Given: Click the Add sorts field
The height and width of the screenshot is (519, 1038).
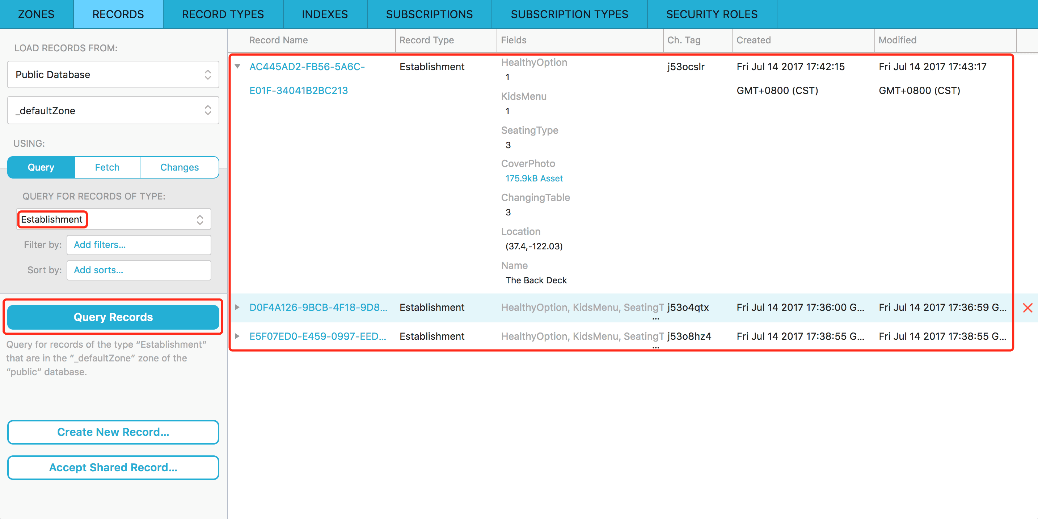Looking at the screenshot, I should coord(139,270).
